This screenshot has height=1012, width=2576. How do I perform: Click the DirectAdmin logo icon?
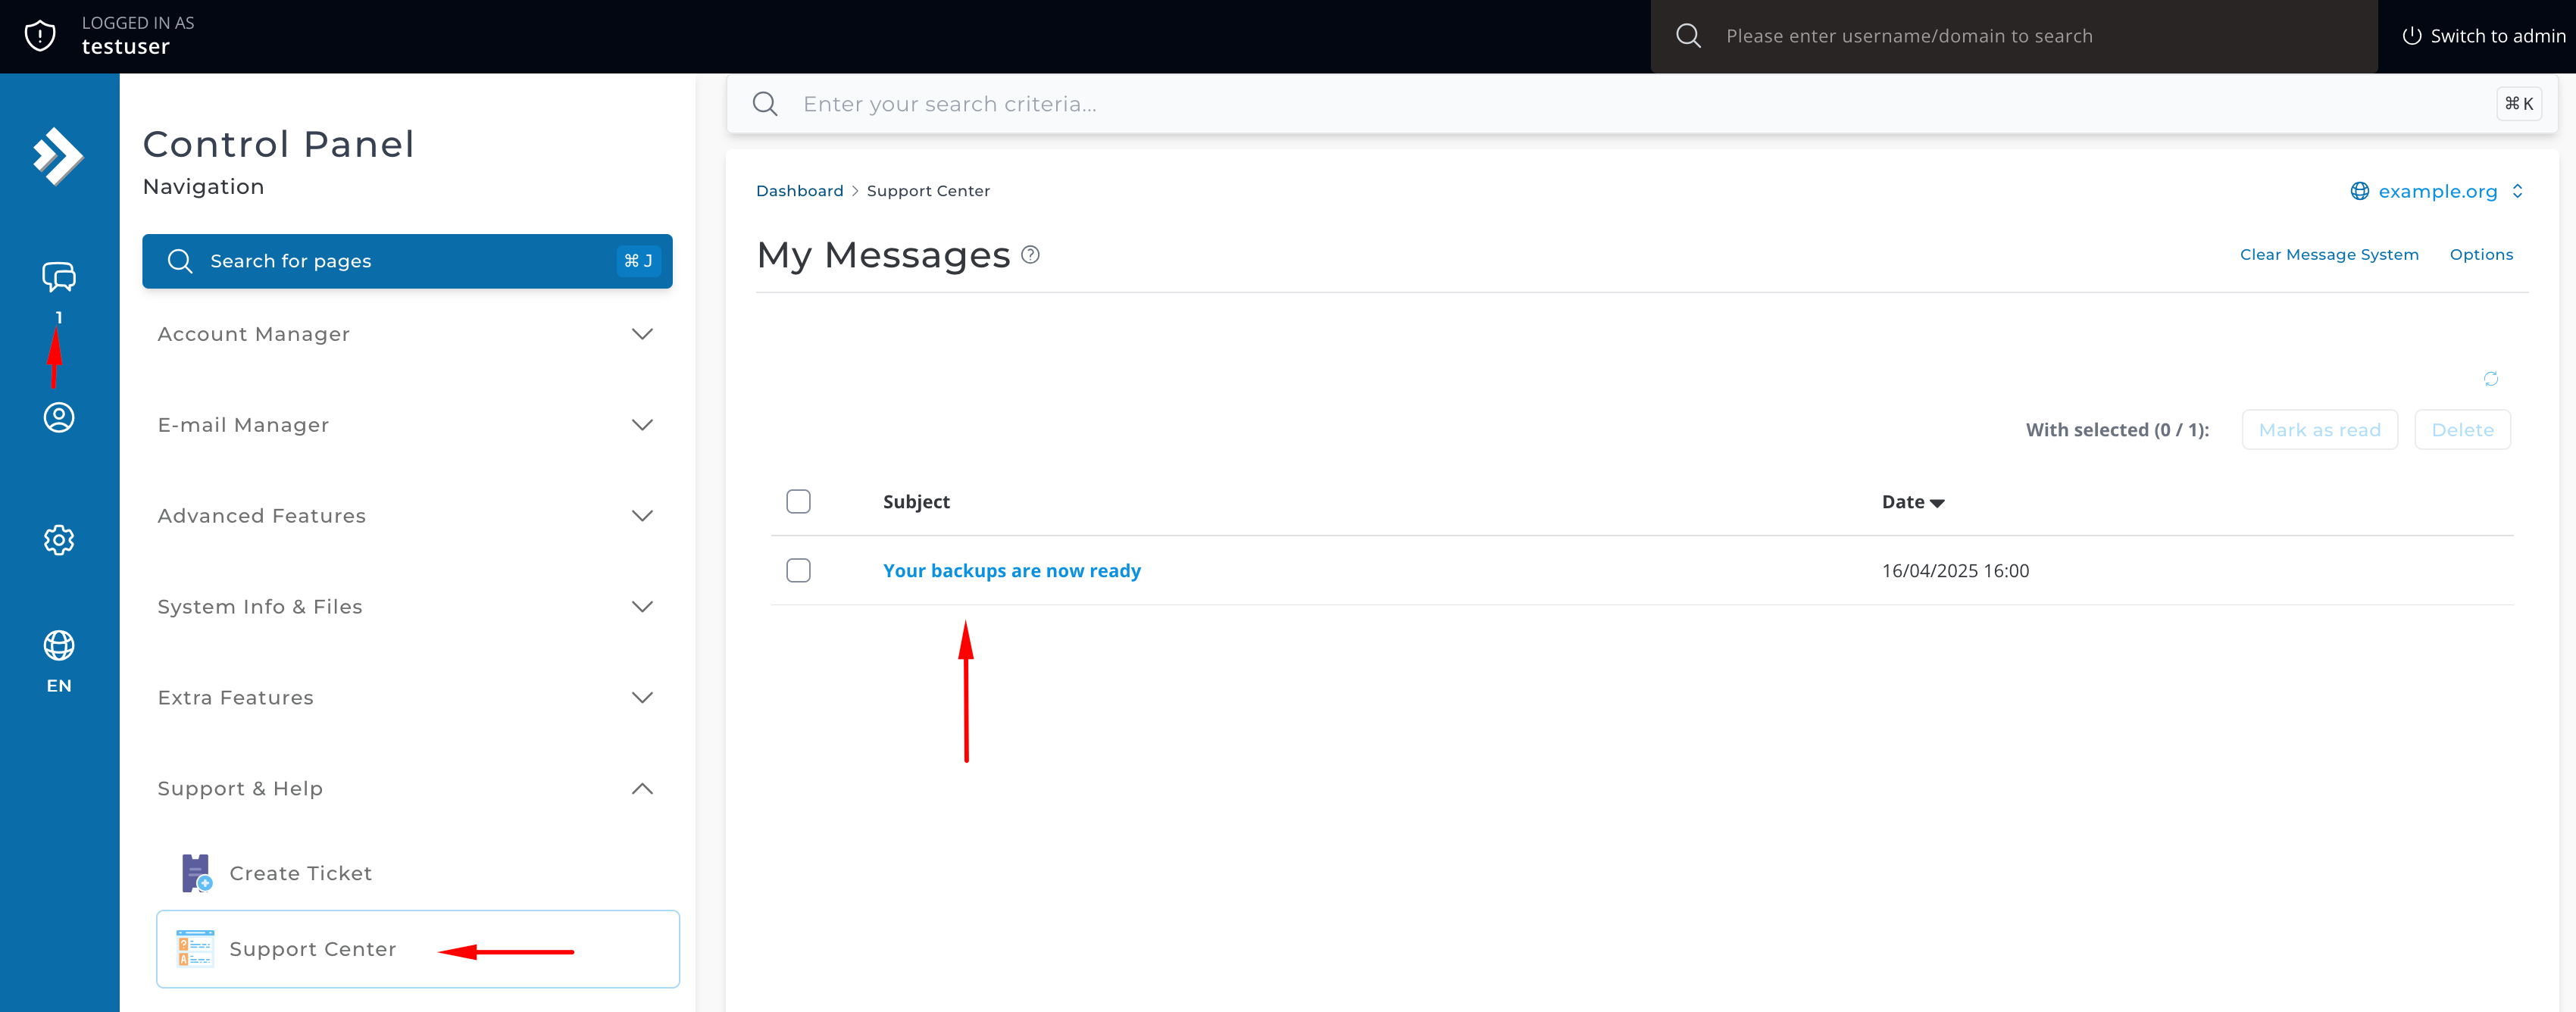click(x=58, y=156)
